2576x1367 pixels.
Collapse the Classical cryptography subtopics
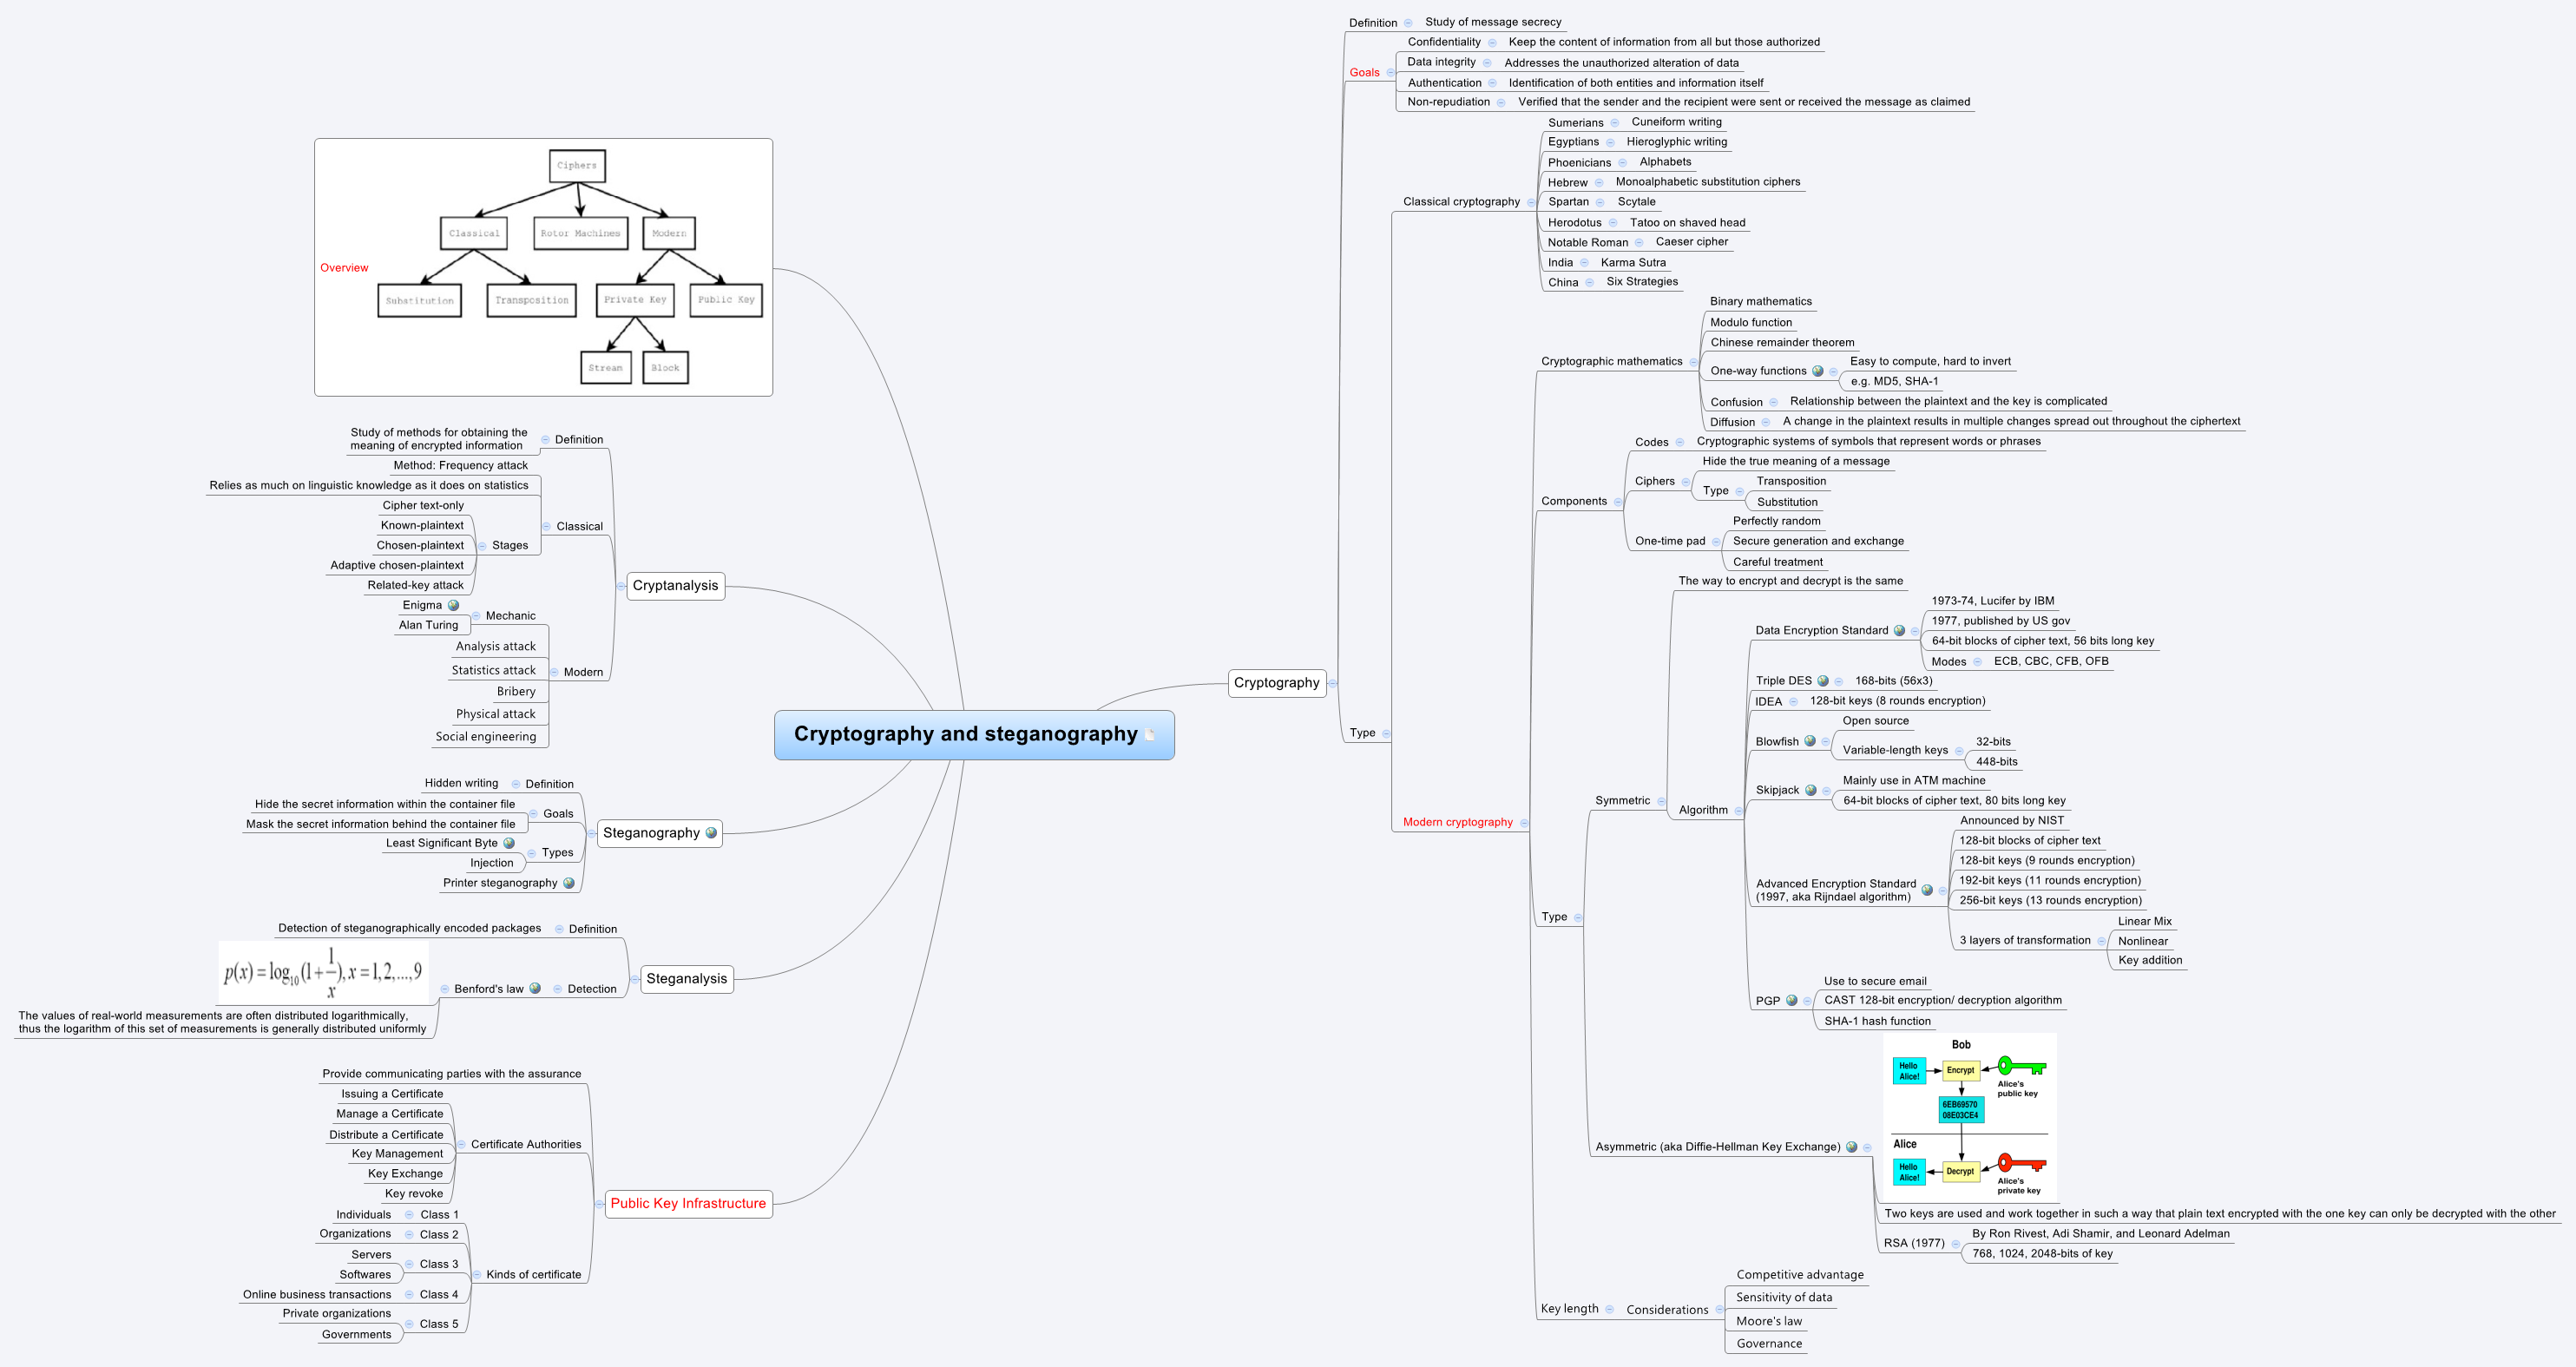(1531, 202)
